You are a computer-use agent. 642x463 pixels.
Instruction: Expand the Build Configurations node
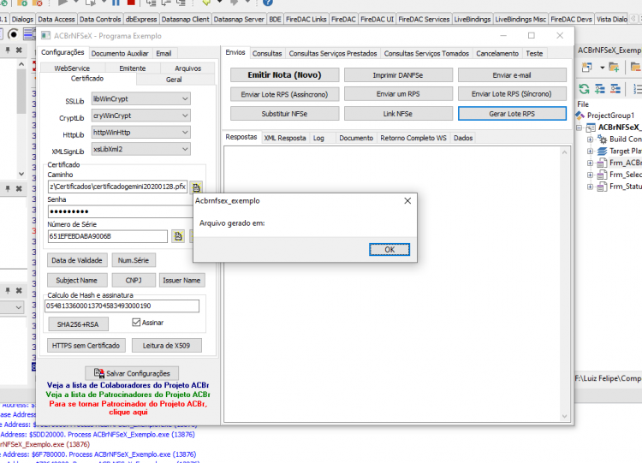pos(590,139)
